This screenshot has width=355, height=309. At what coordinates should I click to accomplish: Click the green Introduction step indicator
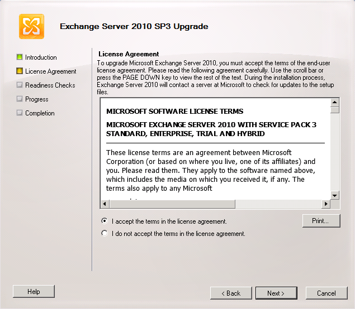point(20,57)
